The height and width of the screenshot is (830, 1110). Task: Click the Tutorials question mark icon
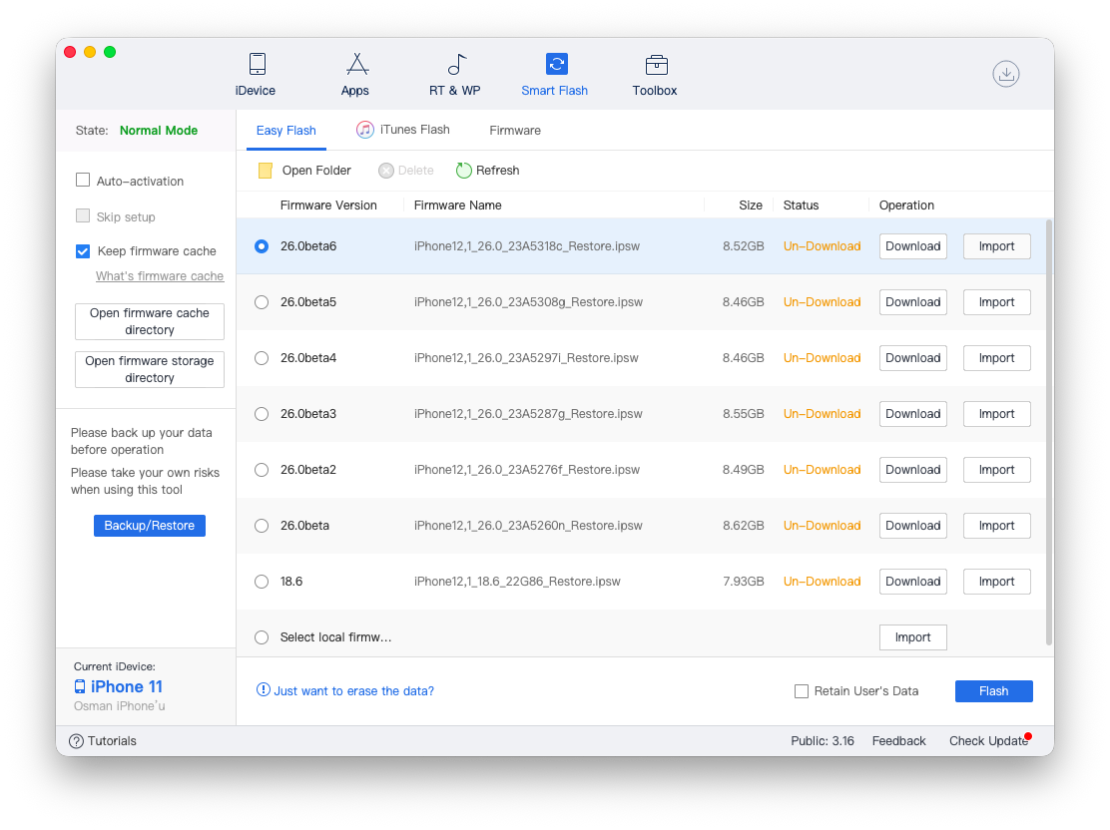pos(76,741)
